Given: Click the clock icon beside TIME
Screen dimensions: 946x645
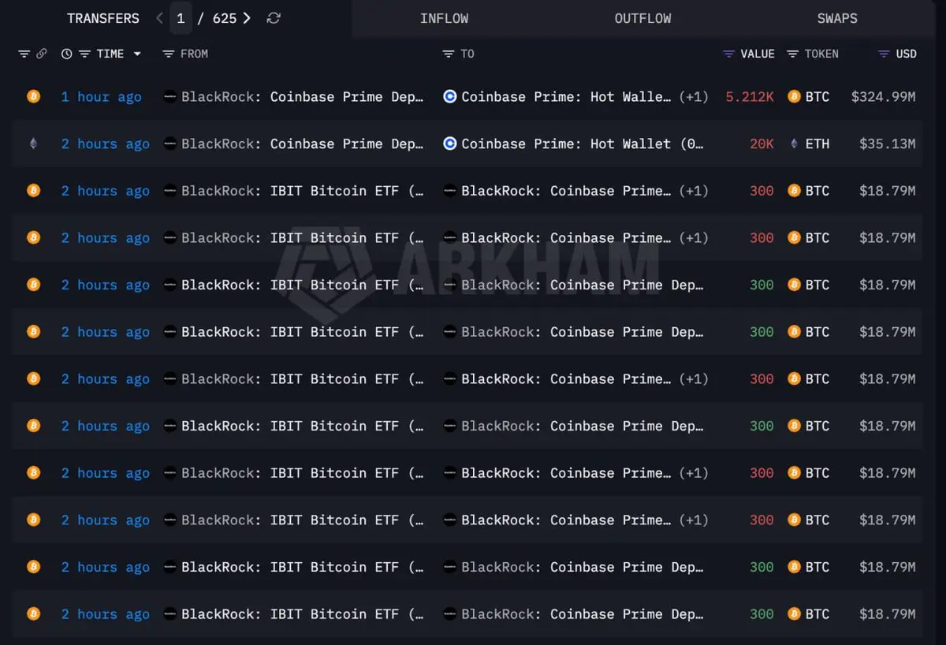Looking at the screenshot, I should coord(67,54).
